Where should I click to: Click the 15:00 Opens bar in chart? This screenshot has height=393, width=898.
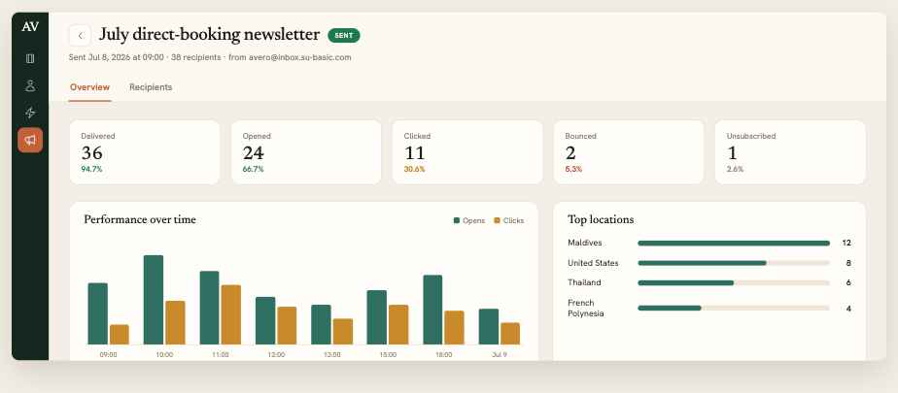point(377,317)
